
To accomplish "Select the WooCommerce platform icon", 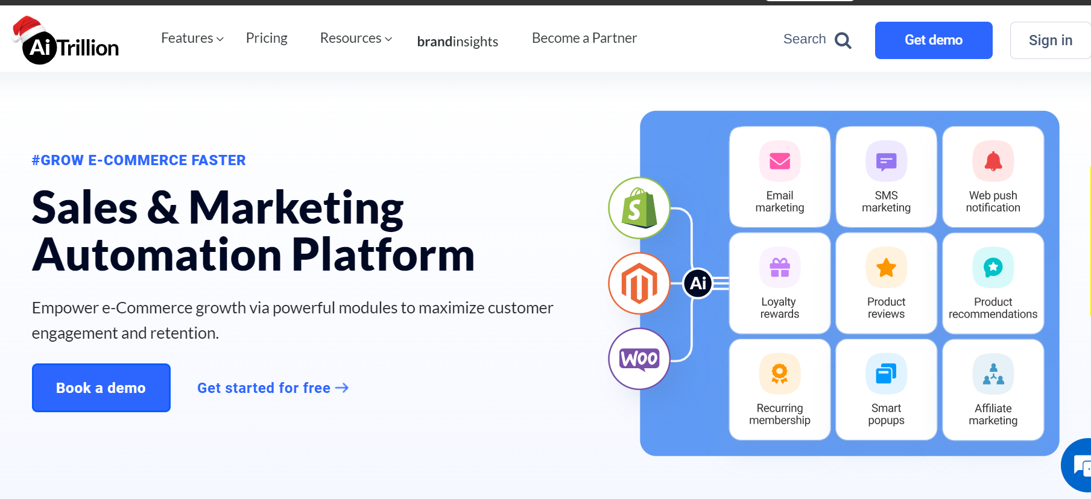I will [639, 359].
